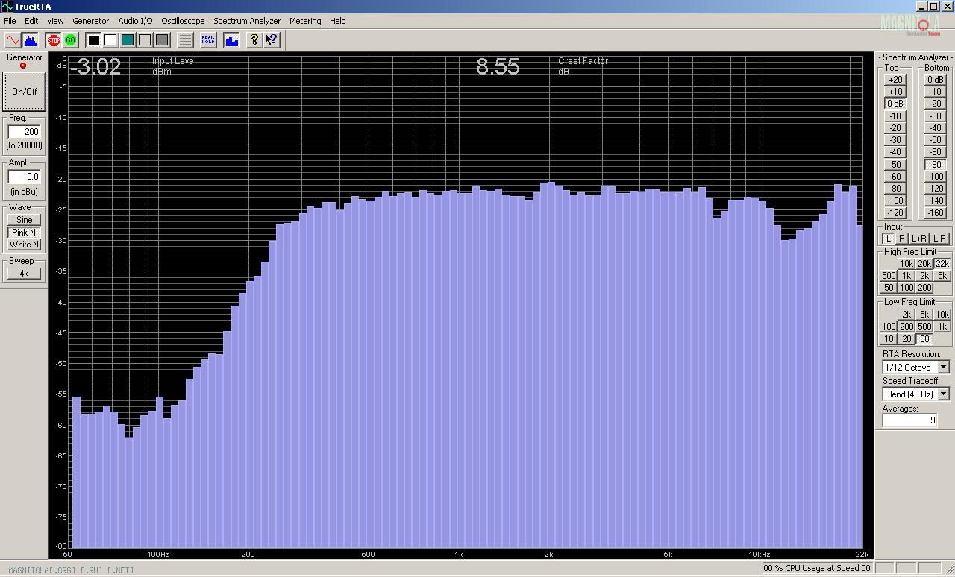Choose the teal color scheme swatch
Image resolution: width=955 pixels, height=577 pixels.
click(x=128, y=40)
